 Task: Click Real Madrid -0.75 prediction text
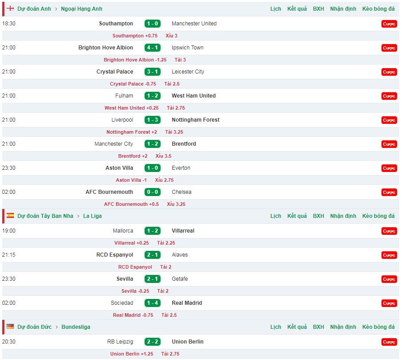pyautogui.click(x=133, y=315)
